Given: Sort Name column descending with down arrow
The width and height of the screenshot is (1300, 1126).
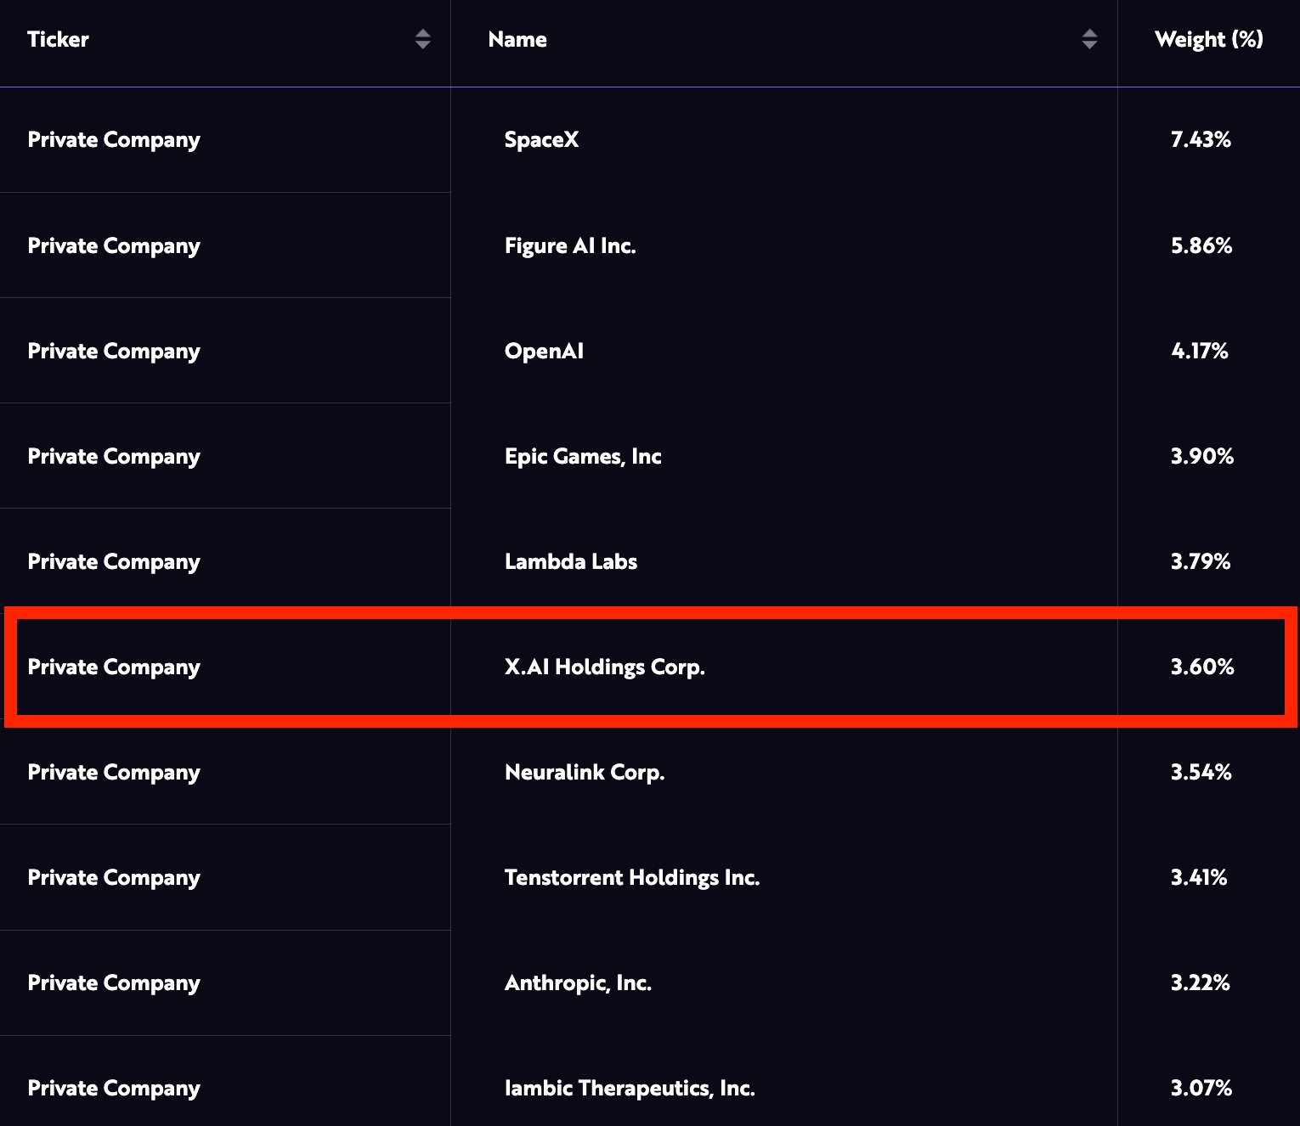Looking at the screenshot, I should point(1089,45).
